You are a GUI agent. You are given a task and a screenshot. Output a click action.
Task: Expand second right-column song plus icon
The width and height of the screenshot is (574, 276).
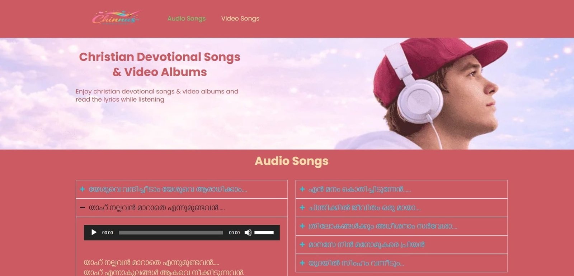(302, 208)
